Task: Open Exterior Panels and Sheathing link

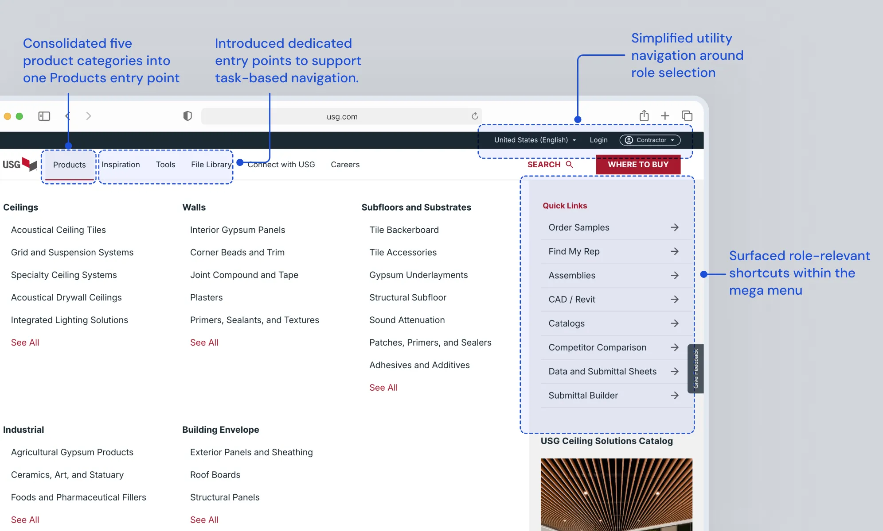Action: click(251, 452)
